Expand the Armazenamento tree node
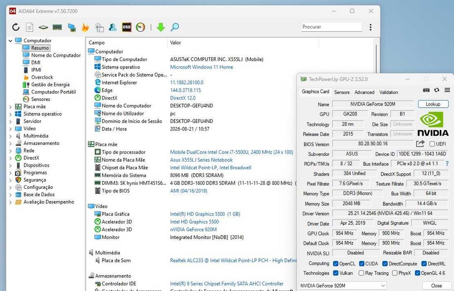Screen dimensions: 454x291 point(10,143)
